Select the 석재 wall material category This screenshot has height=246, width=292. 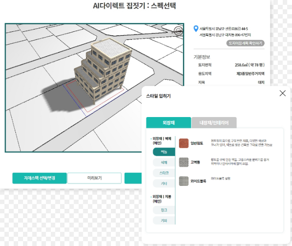(164, 163)
